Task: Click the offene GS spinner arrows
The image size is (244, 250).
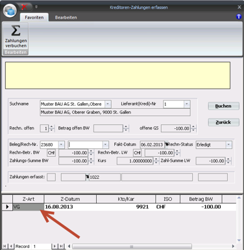Action: pyautogui.click(x=193, y=128)
